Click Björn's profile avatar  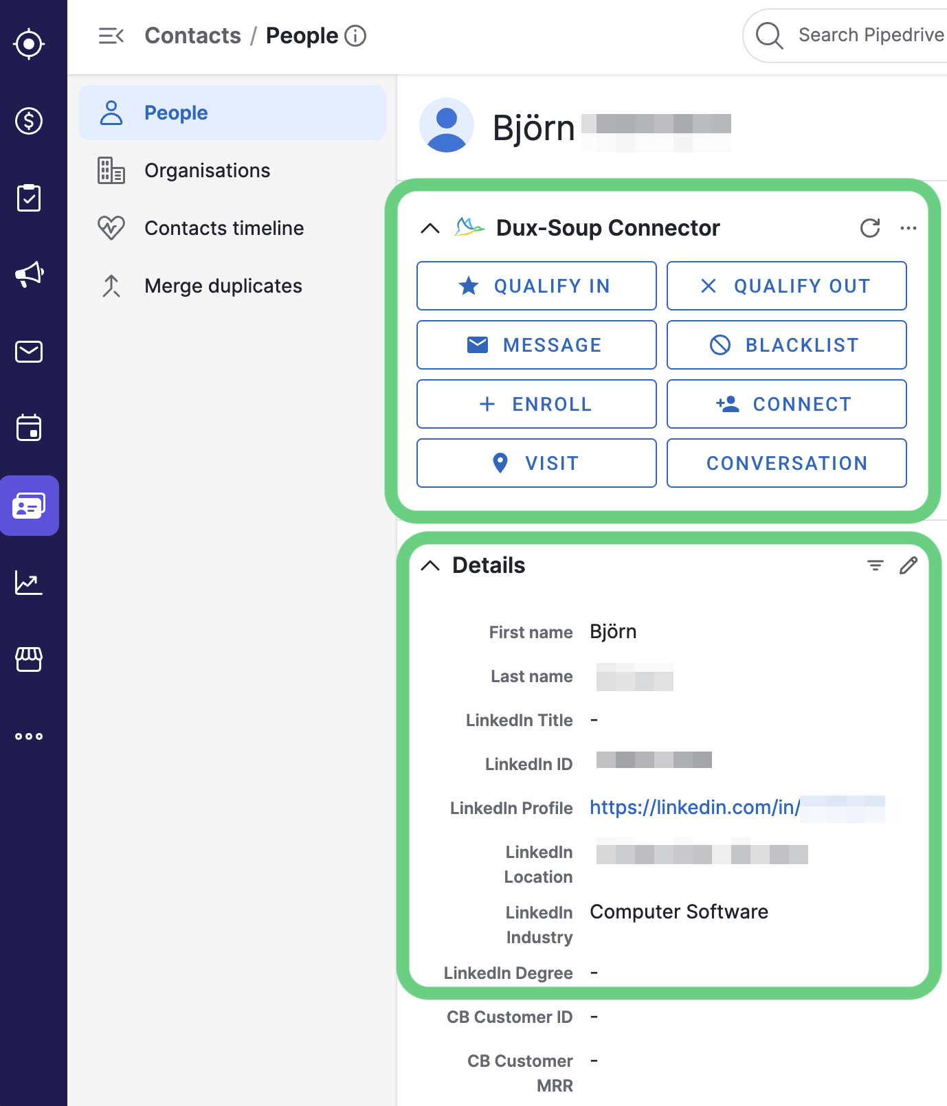(447, 125)
